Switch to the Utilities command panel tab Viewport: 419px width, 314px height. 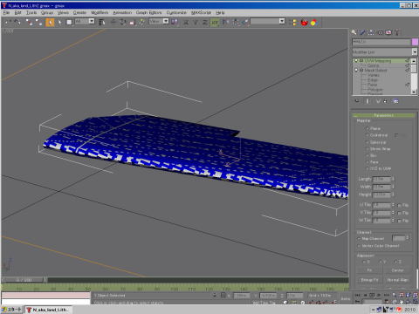point(397,32)
